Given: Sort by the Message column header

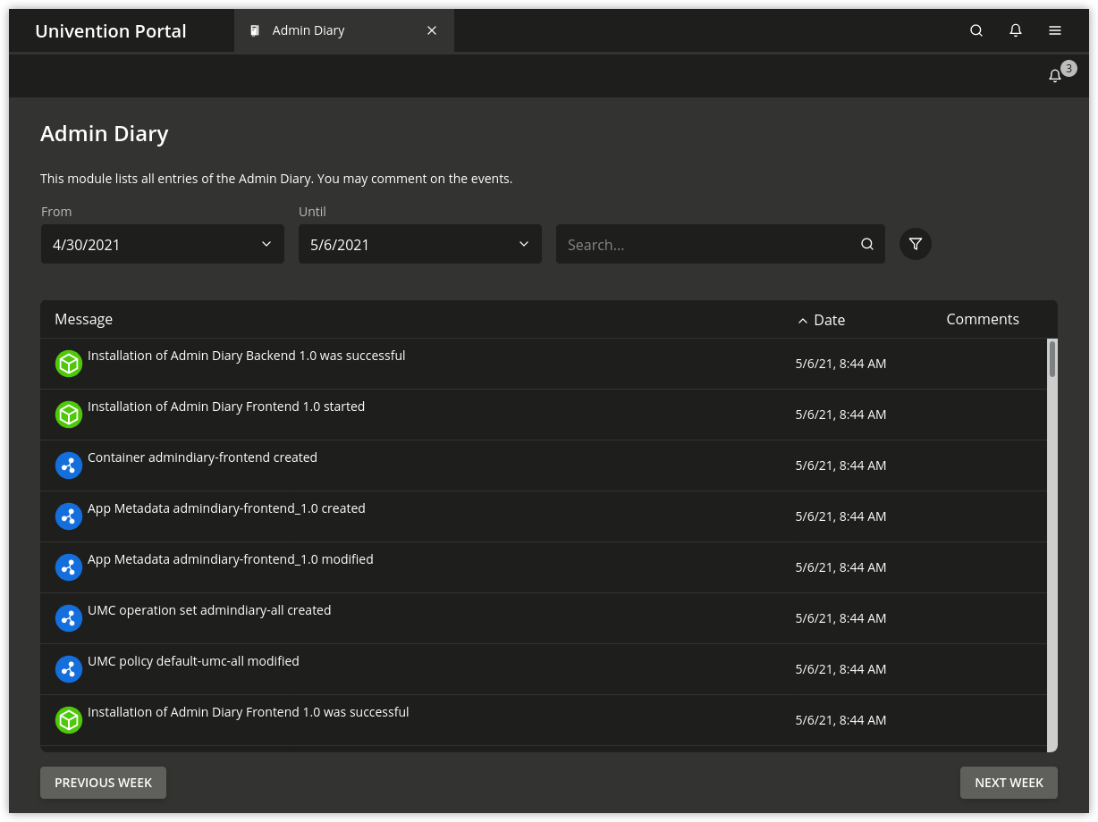Looking at the screenshot, I should (x=83, y=319).
